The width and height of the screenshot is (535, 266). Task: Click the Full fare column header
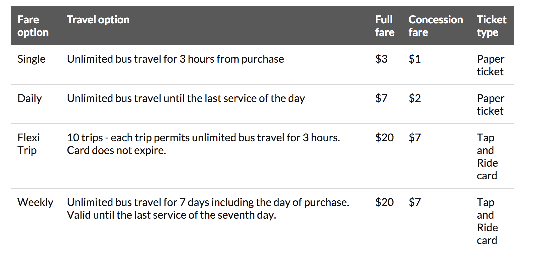(385, 26)
